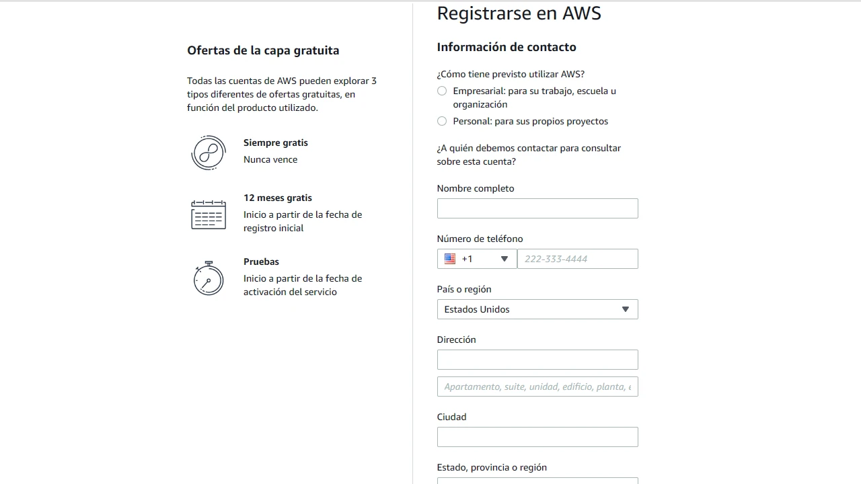This screenshot has width=861, height=484.
Task: Click the US flag in phone code selector
Action: (x=450, y=259)
